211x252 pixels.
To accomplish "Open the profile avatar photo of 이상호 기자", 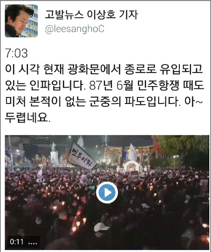I will click(22, 21).
